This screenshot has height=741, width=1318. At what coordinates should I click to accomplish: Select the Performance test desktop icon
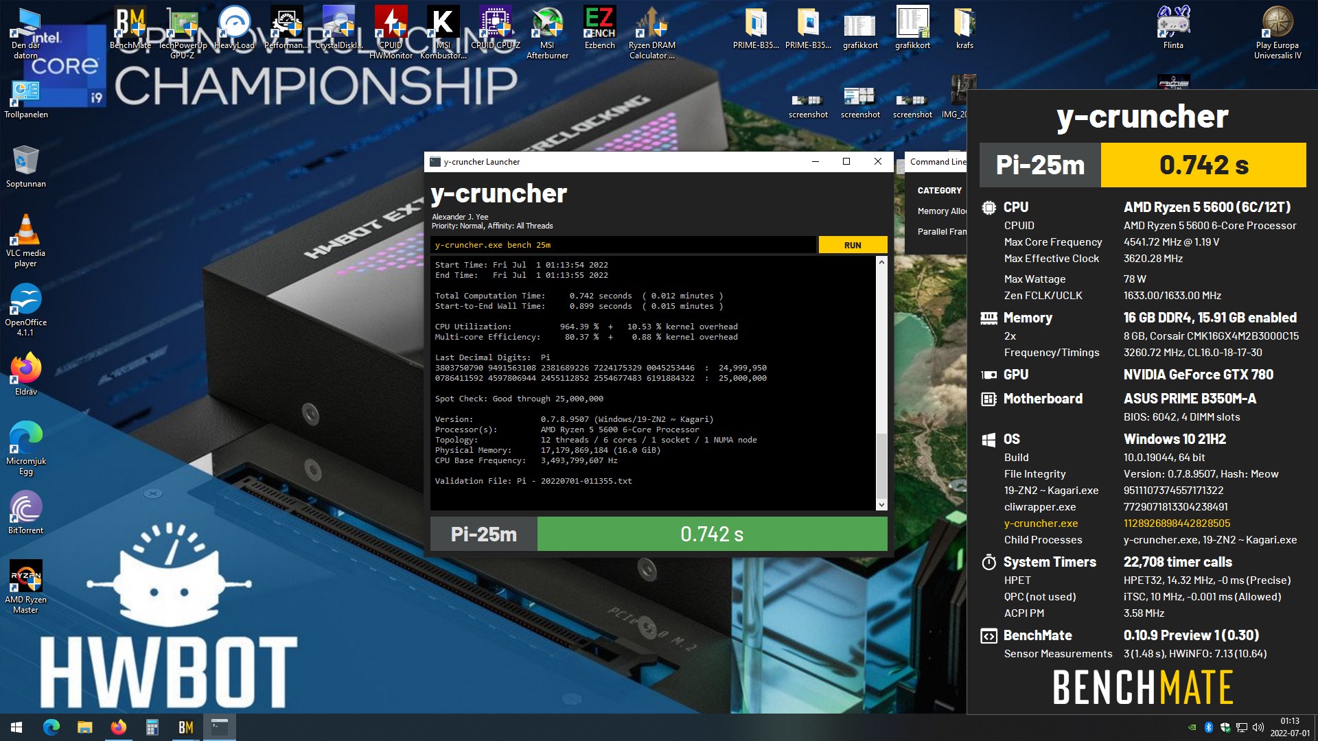(287, 28)
